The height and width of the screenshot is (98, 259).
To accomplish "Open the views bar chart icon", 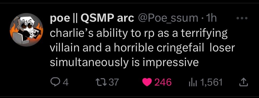I will [193, 82].
